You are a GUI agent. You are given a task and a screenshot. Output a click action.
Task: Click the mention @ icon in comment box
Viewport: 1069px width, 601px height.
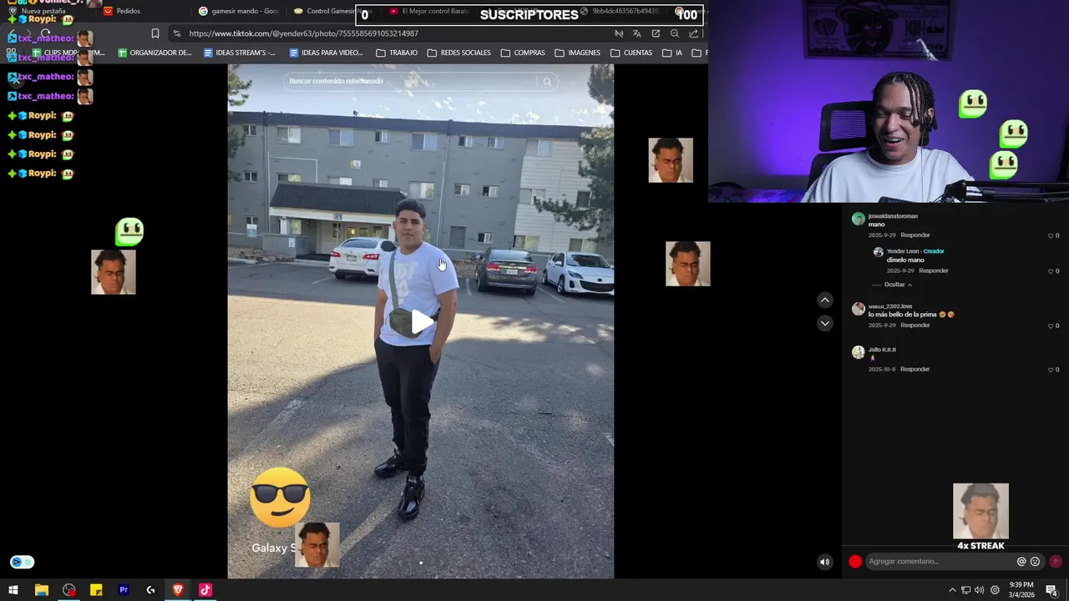tap(1021, 562)
